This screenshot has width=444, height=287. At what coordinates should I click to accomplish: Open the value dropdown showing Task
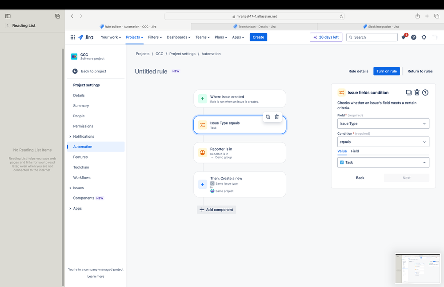click(x=383, y=163)
